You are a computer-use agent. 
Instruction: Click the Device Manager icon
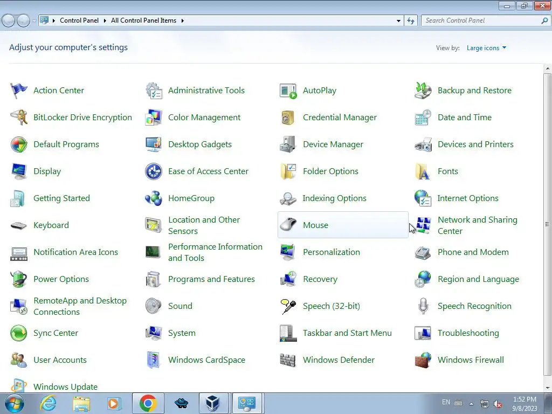tap(288, 144)
